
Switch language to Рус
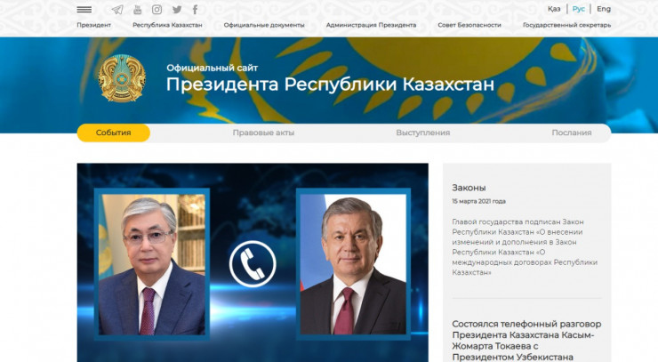coord(579,9)
